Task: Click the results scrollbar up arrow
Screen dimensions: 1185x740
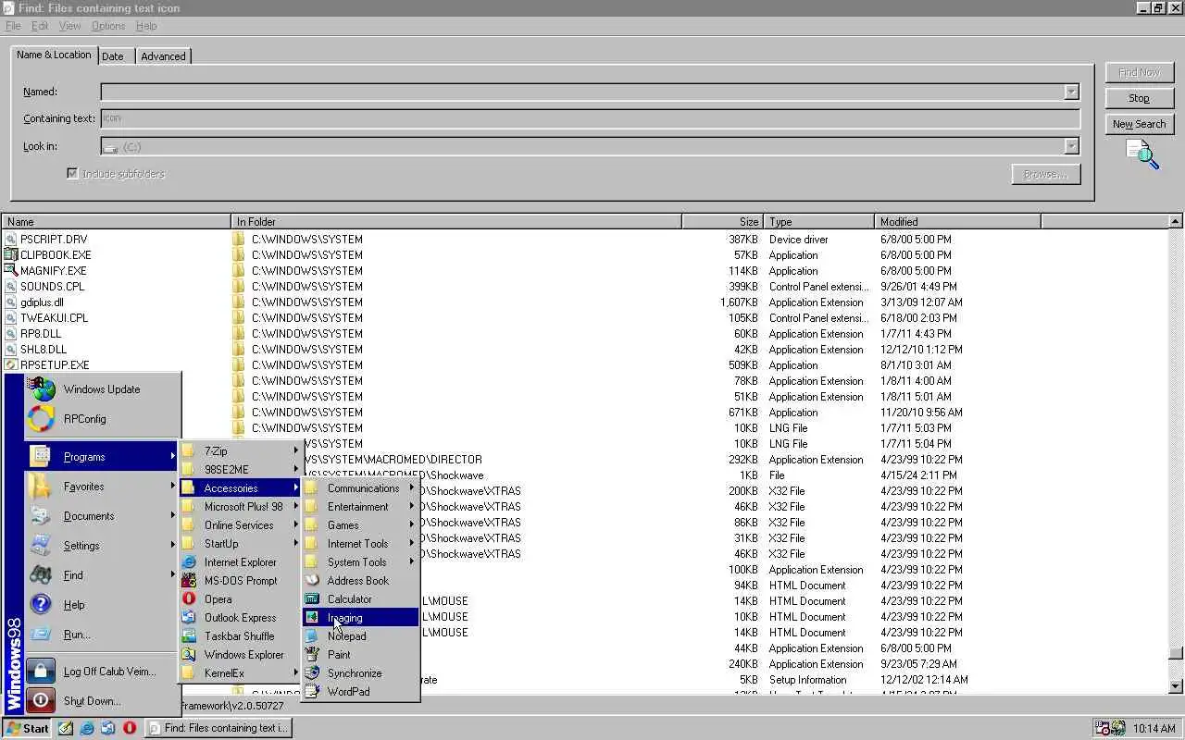Action: 1176,222
